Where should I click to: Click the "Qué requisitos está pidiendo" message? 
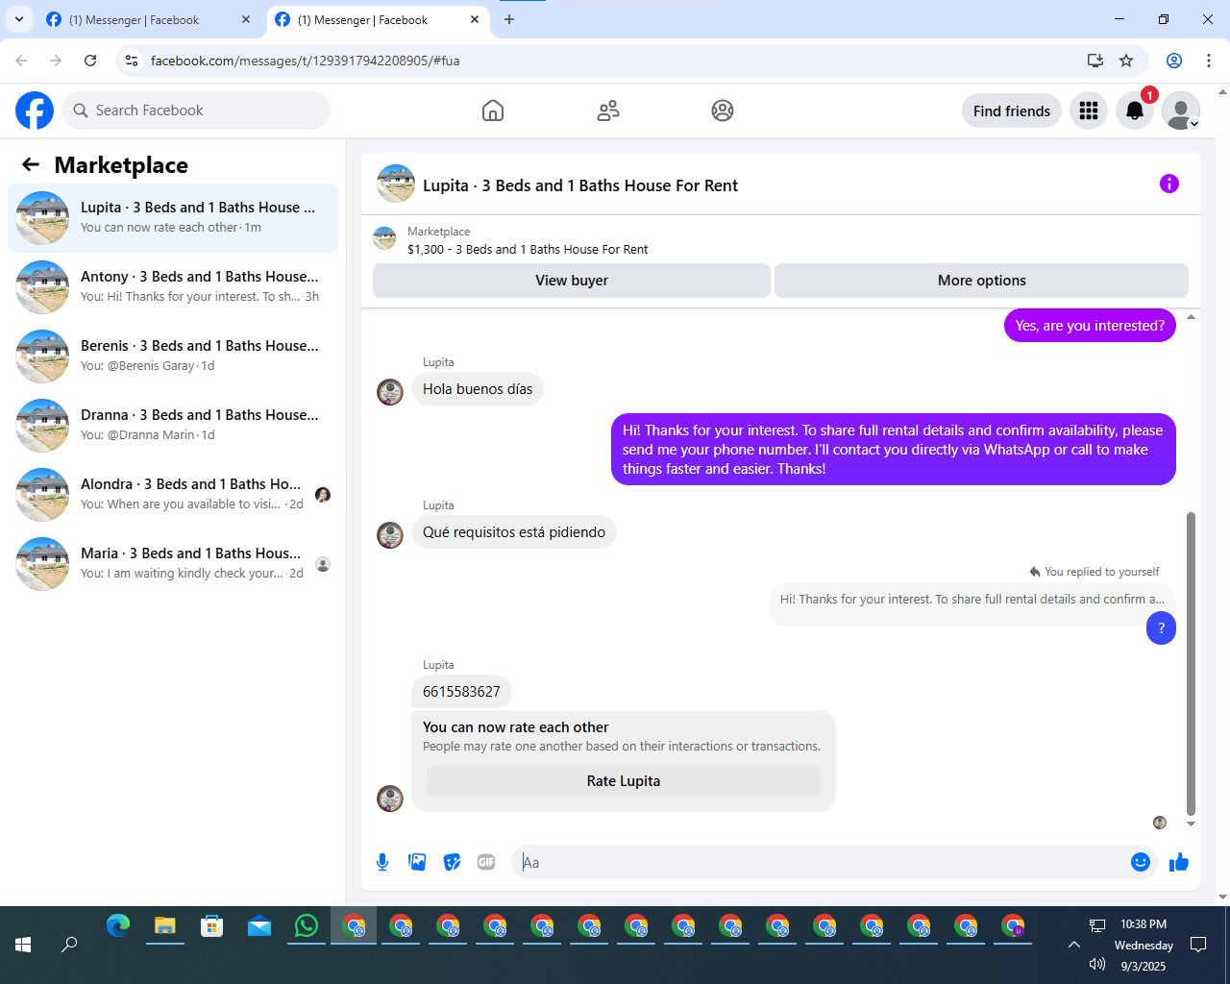[514, 532]
